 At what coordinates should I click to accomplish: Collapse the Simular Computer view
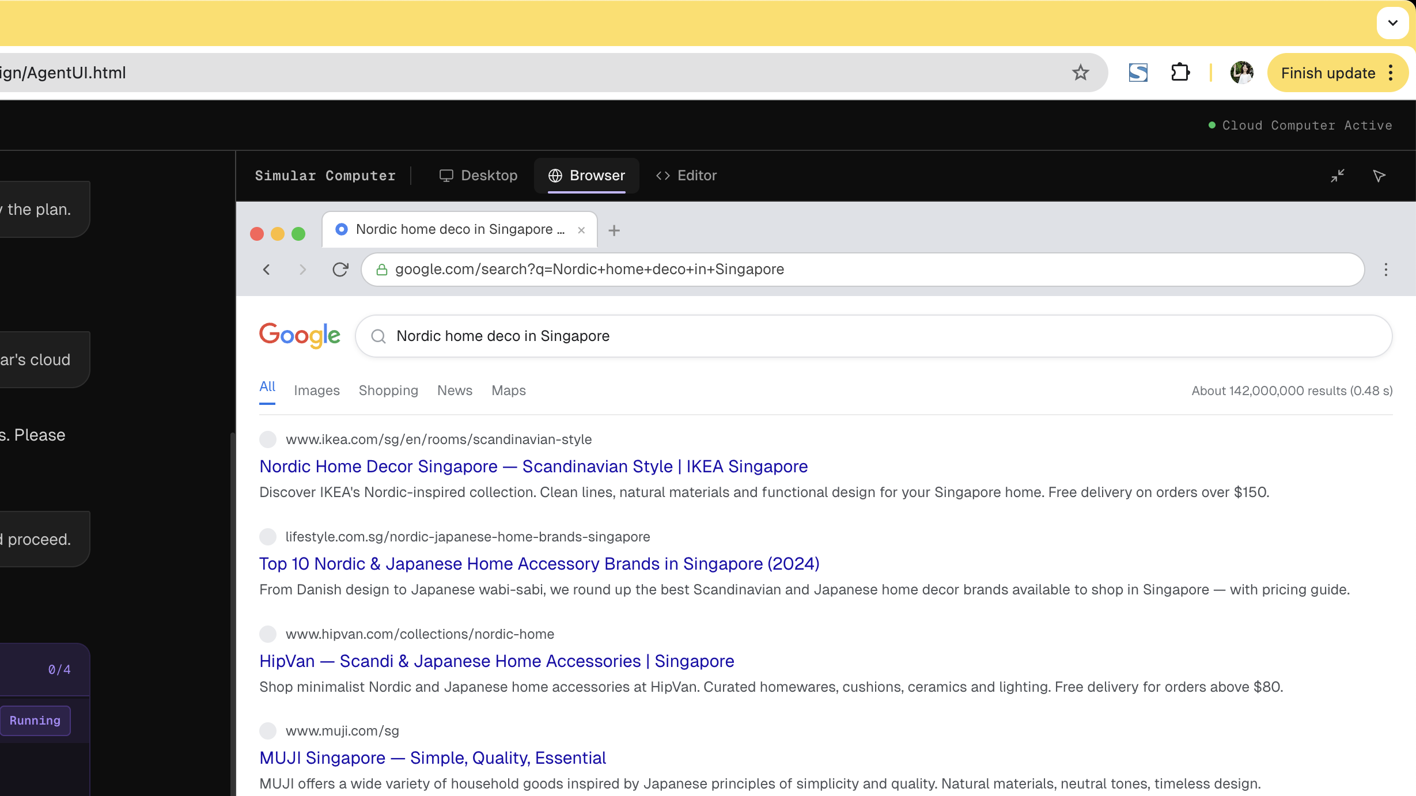click(x=1337, y=176)
